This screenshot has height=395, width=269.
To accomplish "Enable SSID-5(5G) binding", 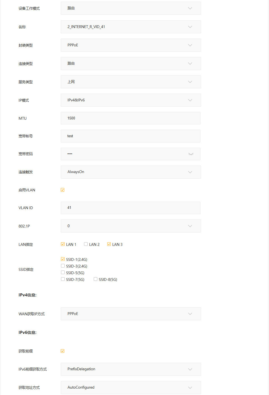I will pos(63,272).
